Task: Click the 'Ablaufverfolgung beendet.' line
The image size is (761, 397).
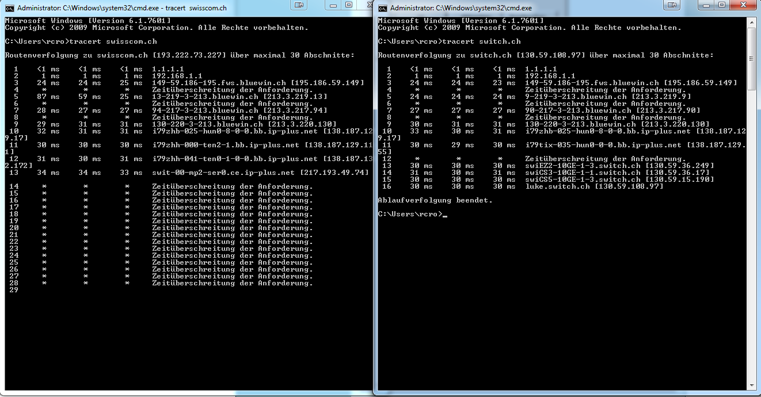Action: (435, 200)
